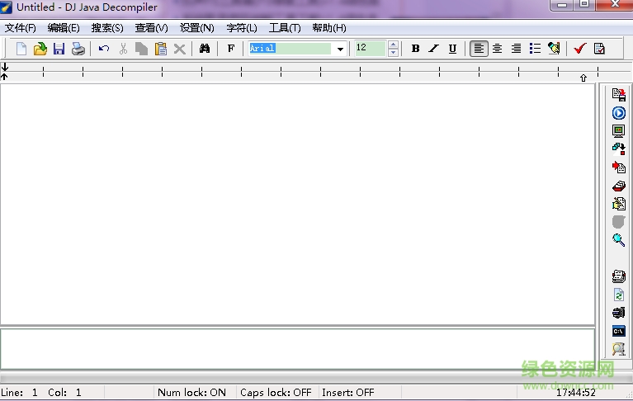Toggle bullet list formatting

click(535, 49)
